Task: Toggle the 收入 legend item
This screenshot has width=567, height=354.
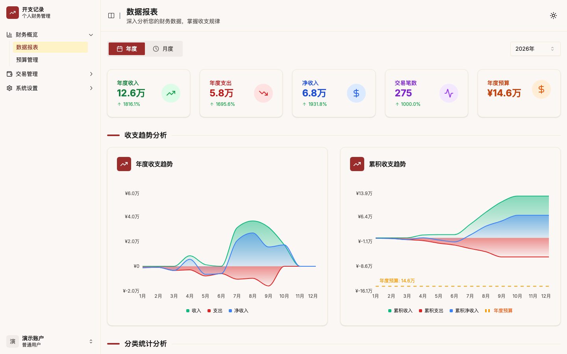Action: (x=194, y=311)
